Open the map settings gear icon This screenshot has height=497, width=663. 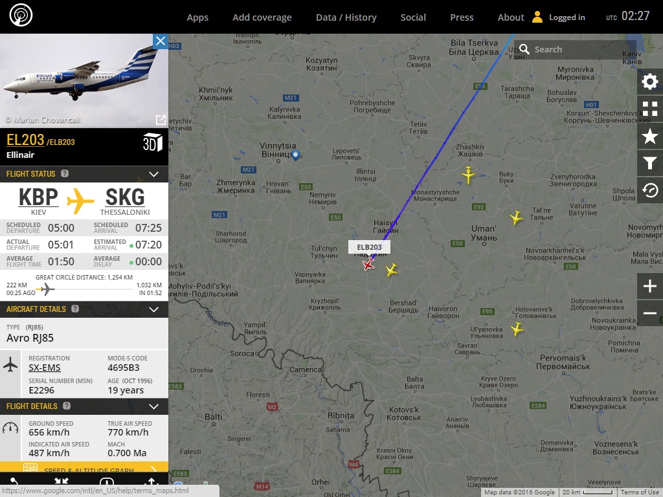(x=650, y=81)
